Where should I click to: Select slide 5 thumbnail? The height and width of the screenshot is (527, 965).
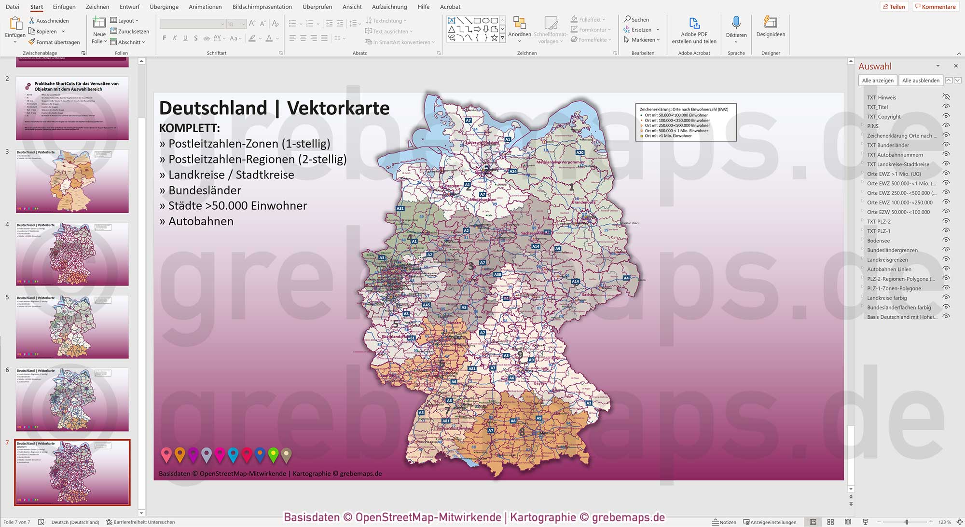pos(72,326)
